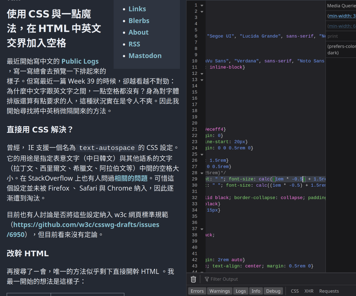Toggle the Warnings log filter
The height and width of the screenshot is (296, 356).
(219, 291)
